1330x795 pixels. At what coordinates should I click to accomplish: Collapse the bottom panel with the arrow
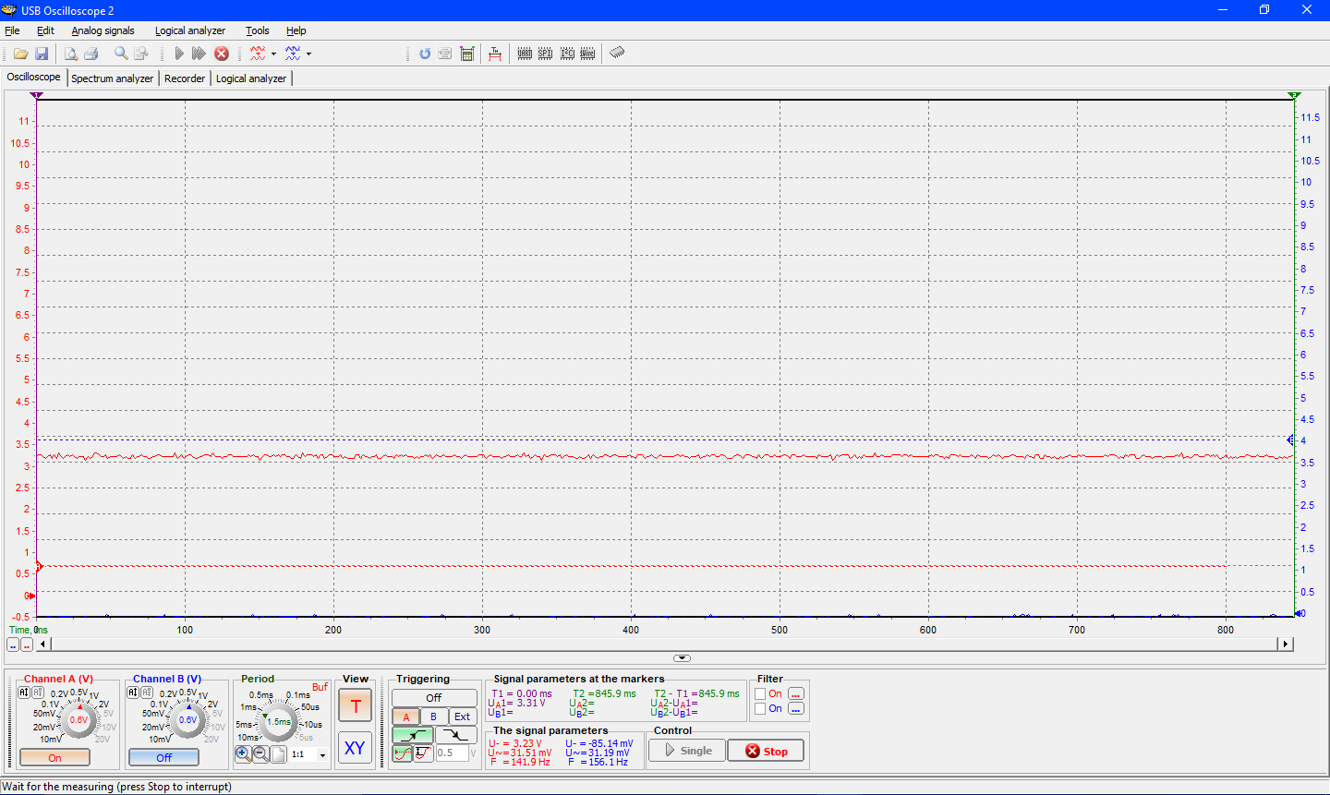pos(682,658)
